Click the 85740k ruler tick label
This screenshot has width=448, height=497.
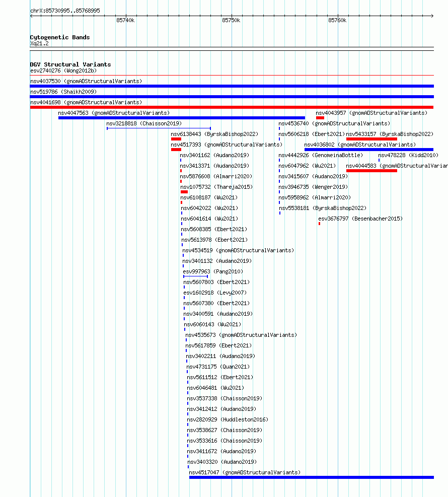(x=125, y=20)
